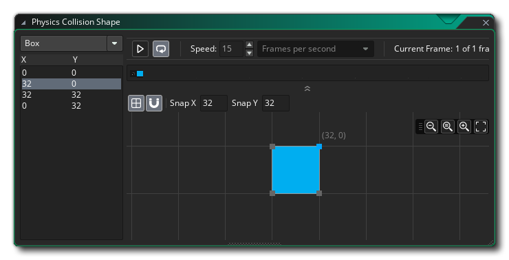Image resolution: width=509 pixels, height=260 pixels.
Task: Click the Current Frame text label
Action: 442,49
